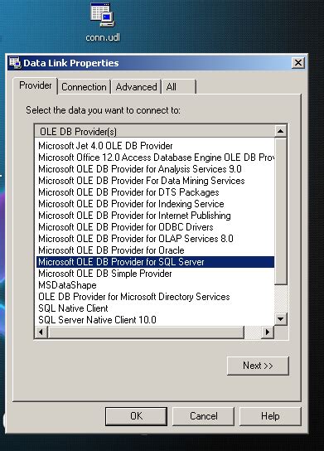Click the Next >> button
324x451 pixels.
point(258,366)
